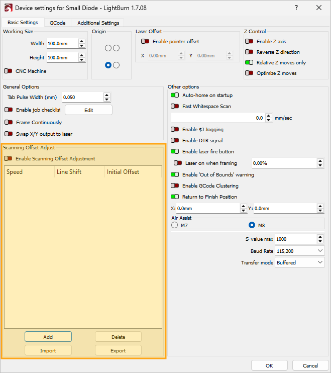Click the Edit job checklist button
Image resolution: width=331 pixels, height=373 pixels.
coord(88,110)
